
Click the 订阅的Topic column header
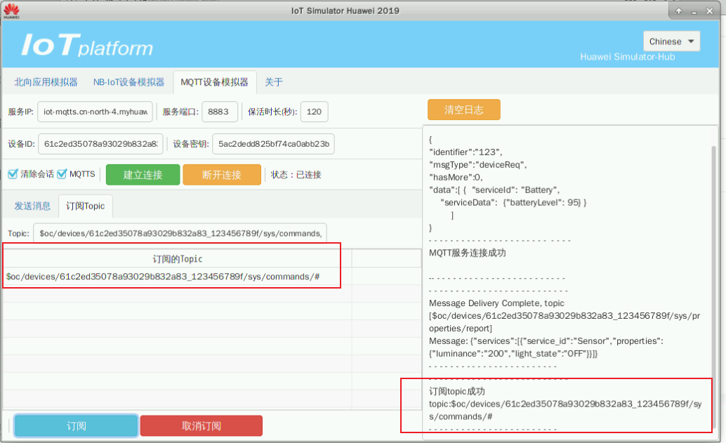[x=178, y=259]
